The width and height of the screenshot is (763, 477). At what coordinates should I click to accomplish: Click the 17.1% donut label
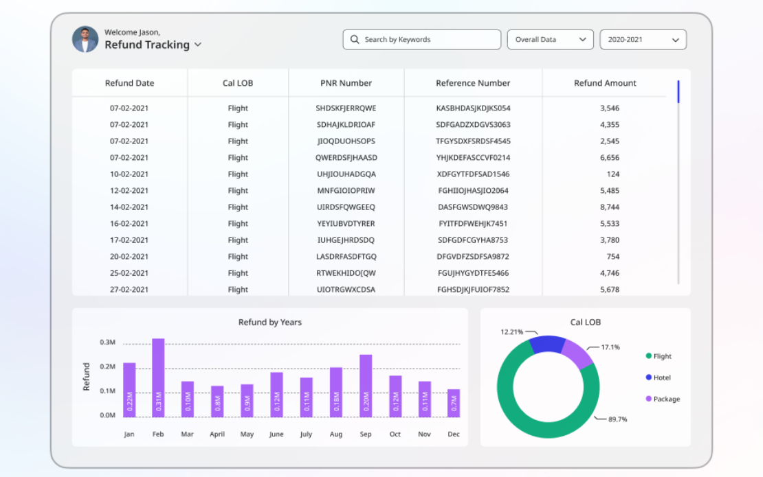610,347
